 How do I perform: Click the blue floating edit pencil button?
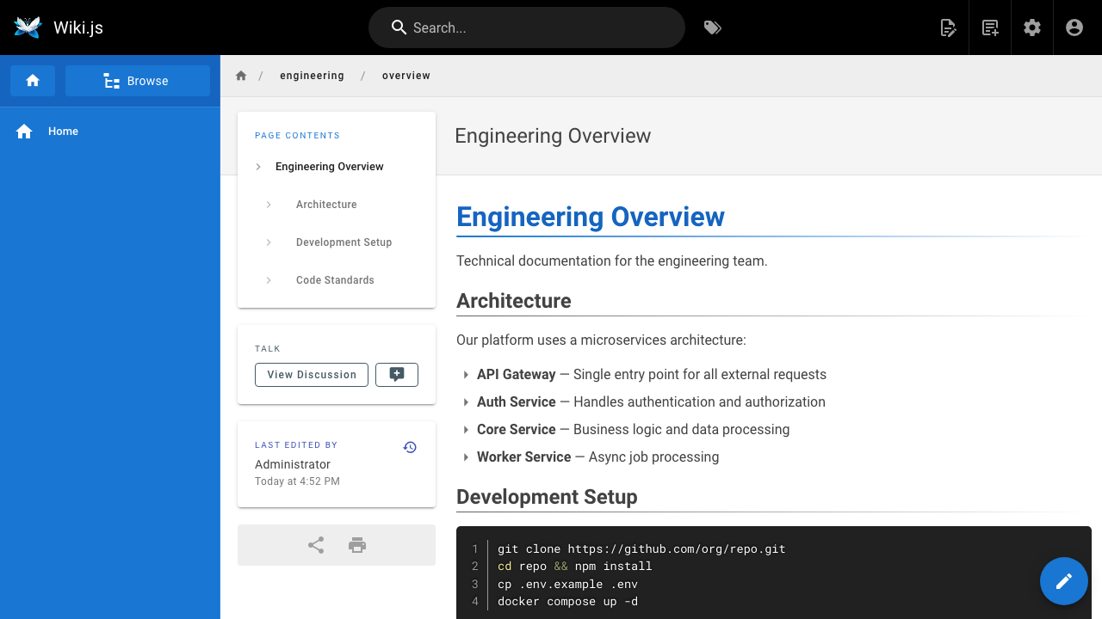click(1064, 581)
